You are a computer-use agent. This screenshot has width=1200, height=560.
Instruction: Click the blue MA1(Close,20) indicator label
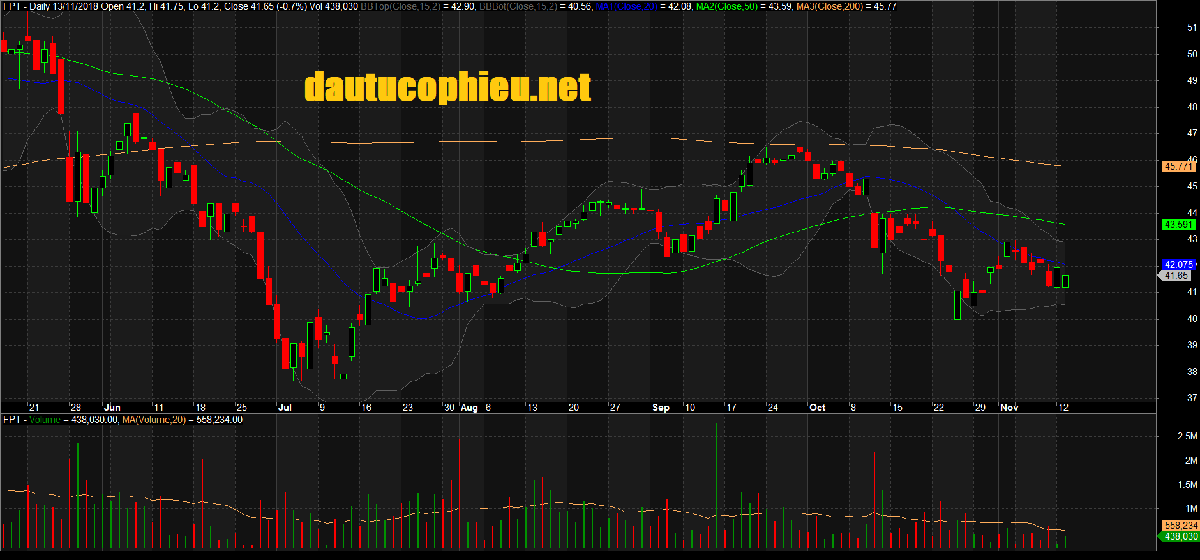(626, 6)
